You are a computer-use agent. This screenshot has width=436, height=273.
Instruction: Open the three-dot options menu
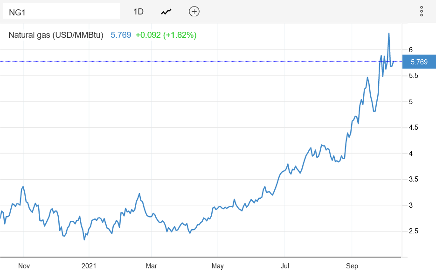(422, 12)
